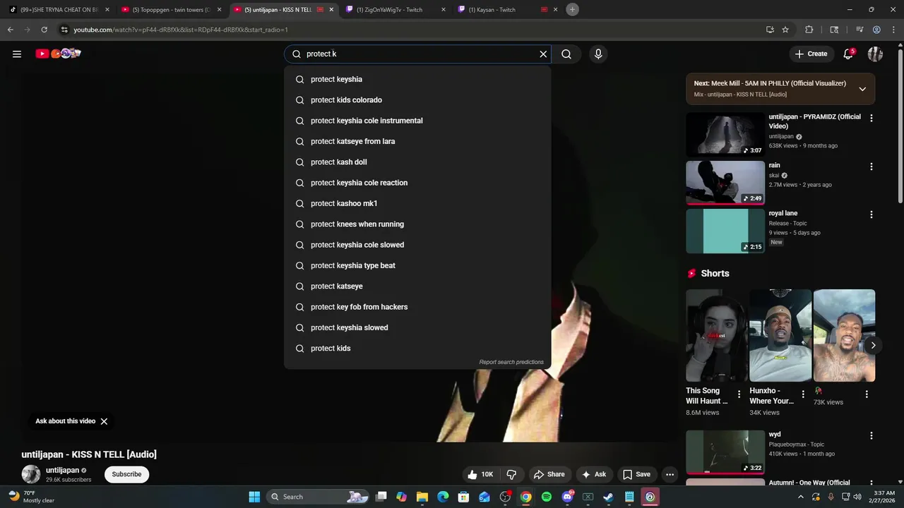Select the last suggestion "protect kids"
Viewport: 904px width, 508px height.
tap(417, 349)
